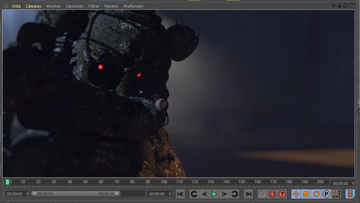The image size is (360, 203).
Task: Click the project start time stepper arrows
Action: (27, 194)
